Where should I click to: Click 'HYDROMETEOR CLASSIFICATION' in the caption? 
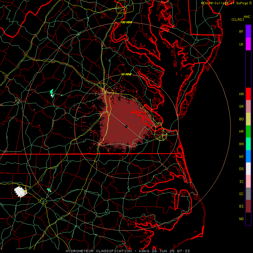tap(99, 251)
